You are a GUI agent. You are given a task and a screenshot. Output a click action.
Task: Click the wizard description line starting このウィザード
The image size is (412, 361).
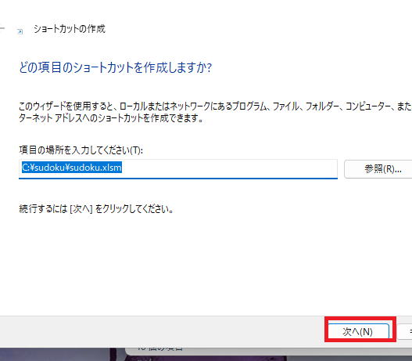click(x=215, y=106)
